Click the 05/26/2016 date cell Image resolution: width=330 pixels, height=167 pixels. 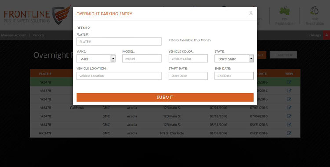[218, 133]
